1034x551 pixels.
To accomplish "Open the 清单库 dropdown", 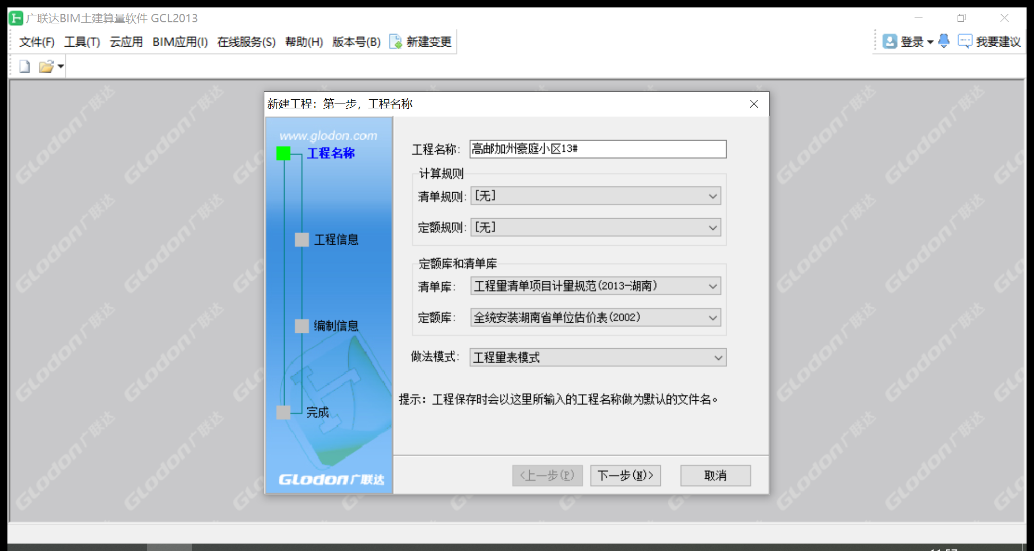I will (596, 286).
